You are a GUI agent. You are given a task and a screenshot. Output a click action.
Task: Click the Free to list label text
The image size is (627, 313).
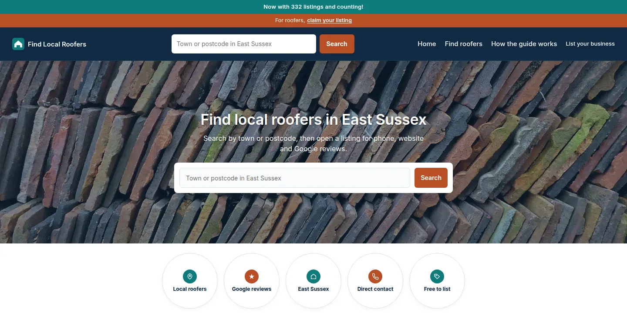coord(437,289)
